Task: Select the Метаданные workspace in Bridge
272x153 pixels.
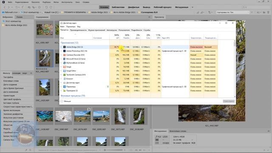Action: pyautogui.click(x=181, y=7)
